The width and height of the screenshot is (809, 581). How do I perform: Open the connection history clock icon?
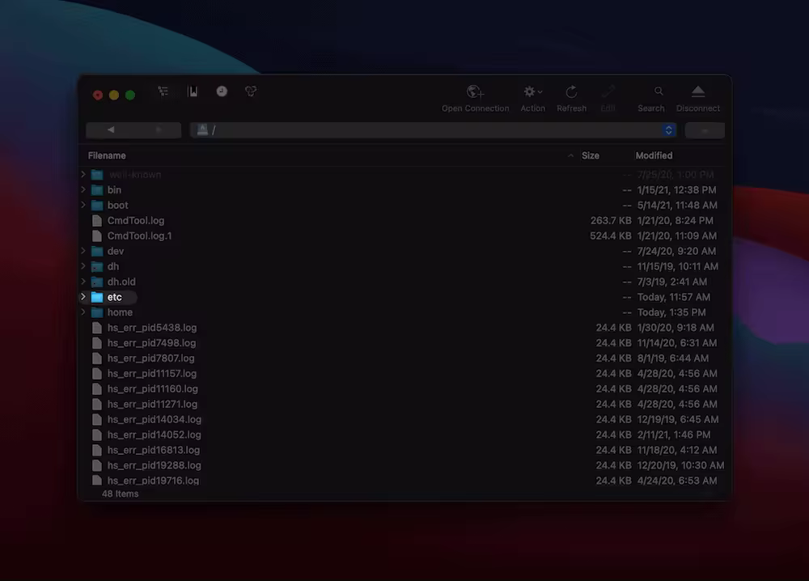point(222,91)
